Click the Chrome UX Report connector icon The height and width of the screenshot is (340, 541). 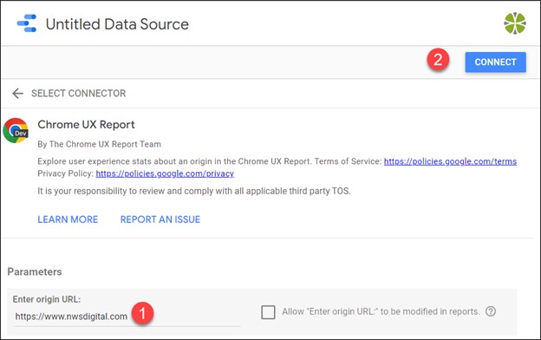click(16, 130)
